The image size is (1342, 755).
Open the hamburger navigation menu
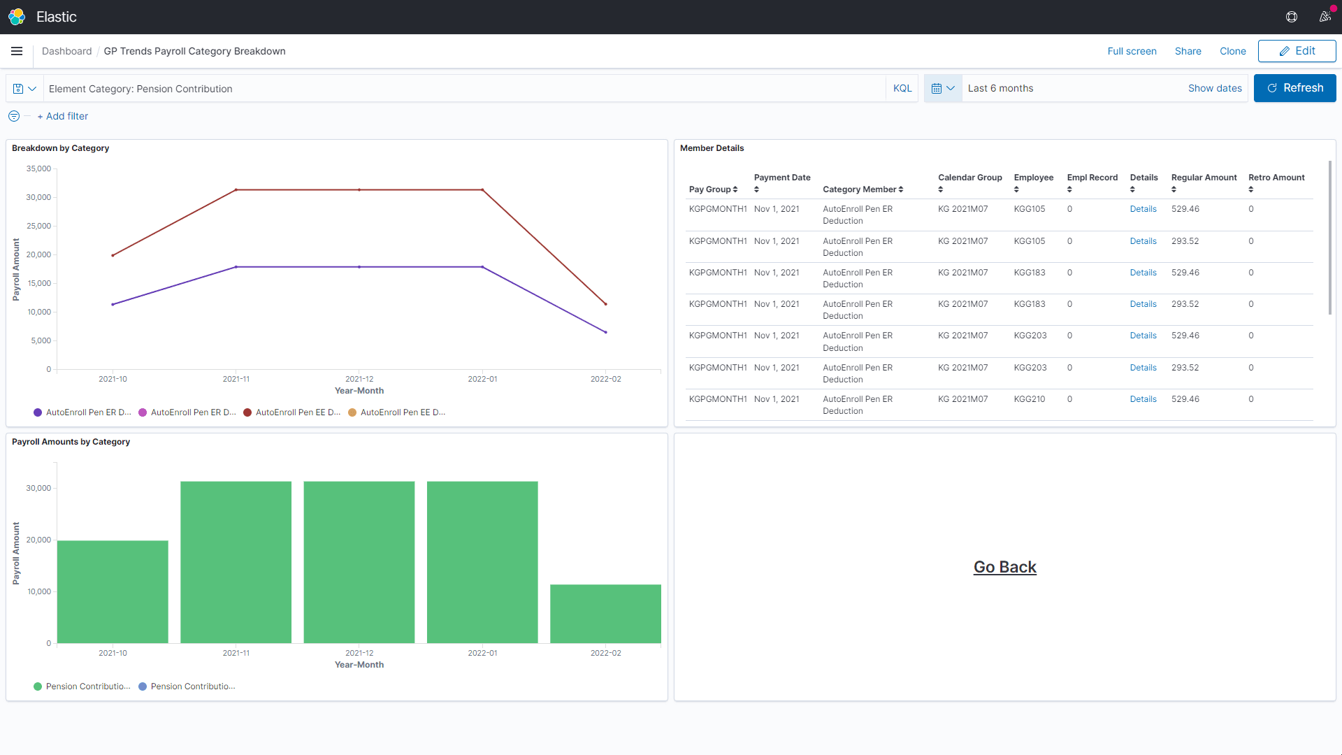[x=17, y=51]
